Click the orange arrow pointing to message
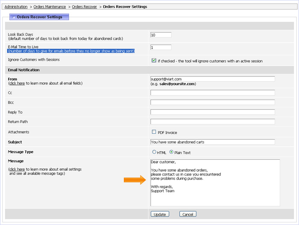This screenshot has height=225, width=299. [135, 180]
